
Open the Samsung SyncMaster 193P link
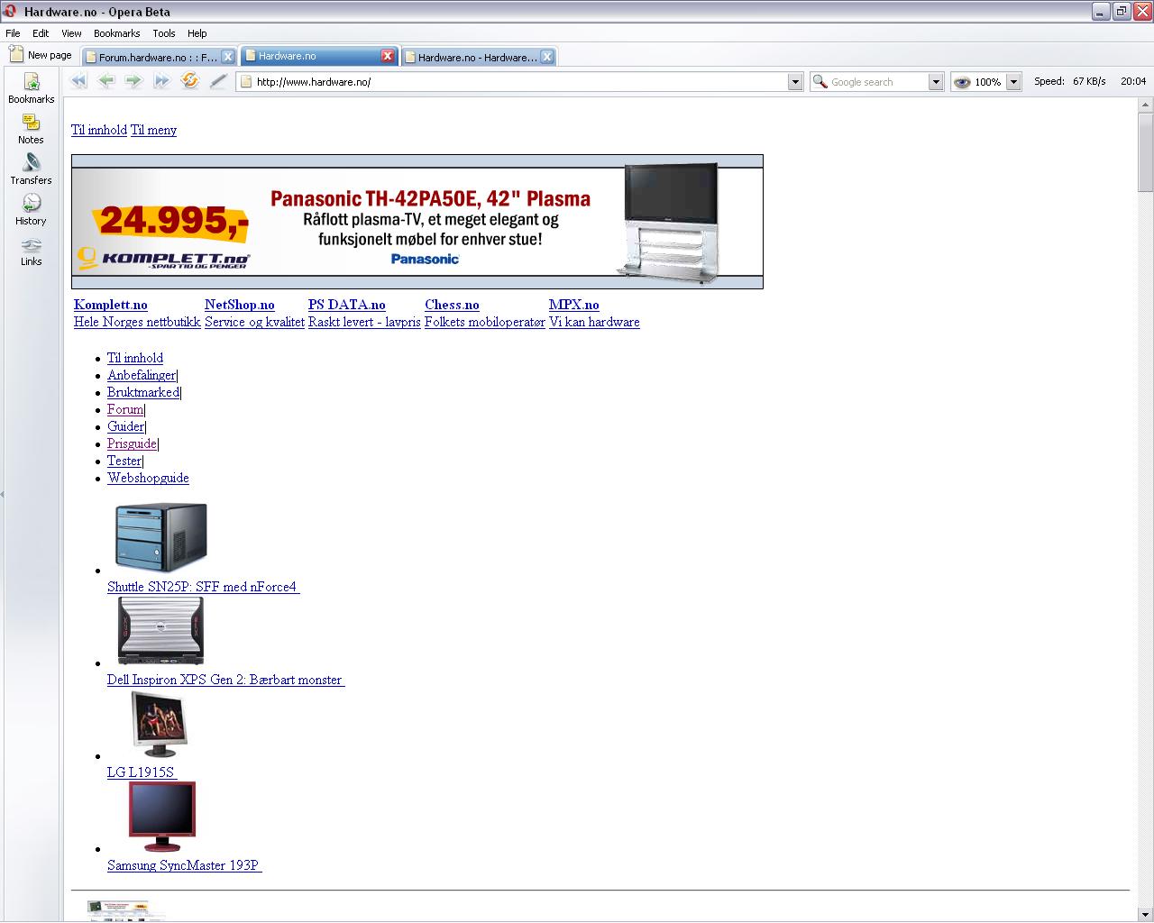[x=184, y=865]
